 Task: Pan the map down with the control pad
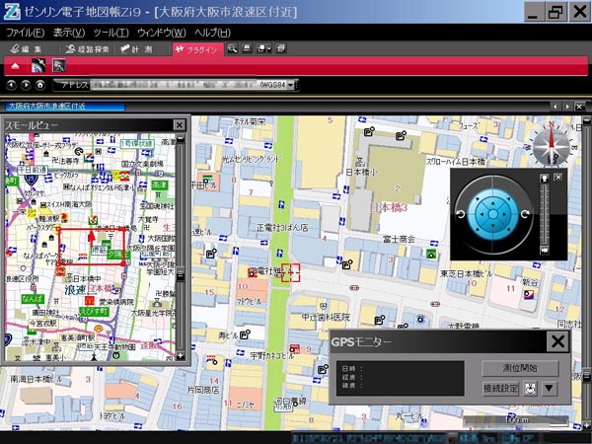tap(492, 227)
